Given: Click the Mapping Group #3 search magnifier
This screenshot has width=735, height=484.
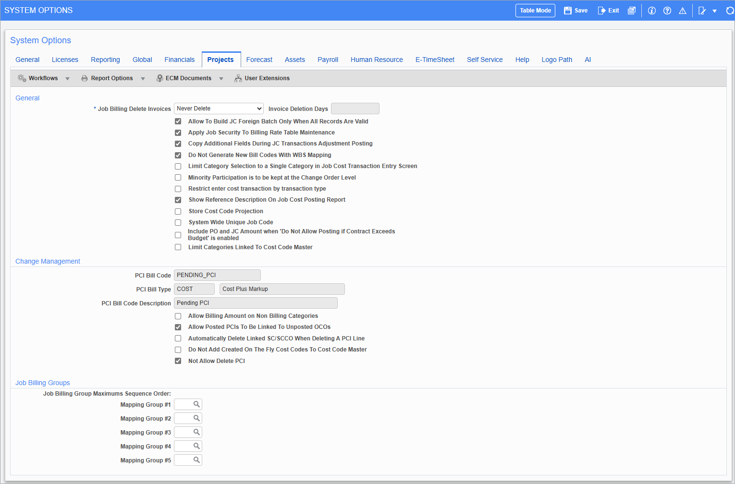Looking at the screenshot, I should [196, 432].
